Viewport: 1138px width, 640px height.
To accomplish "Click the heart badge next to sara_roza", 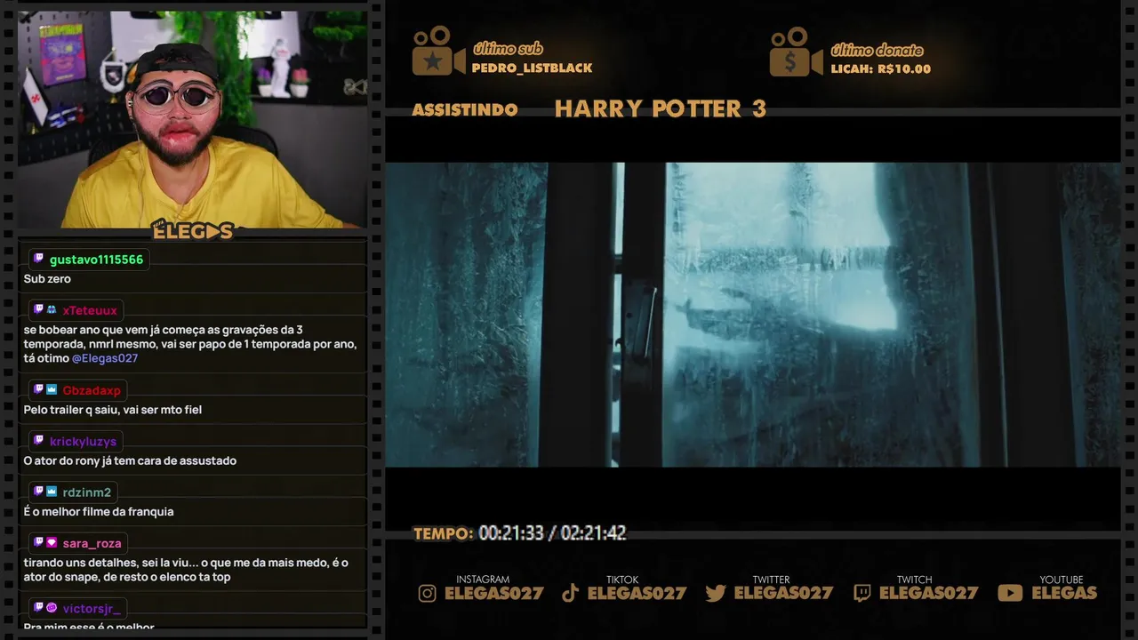I will [52, 542].
